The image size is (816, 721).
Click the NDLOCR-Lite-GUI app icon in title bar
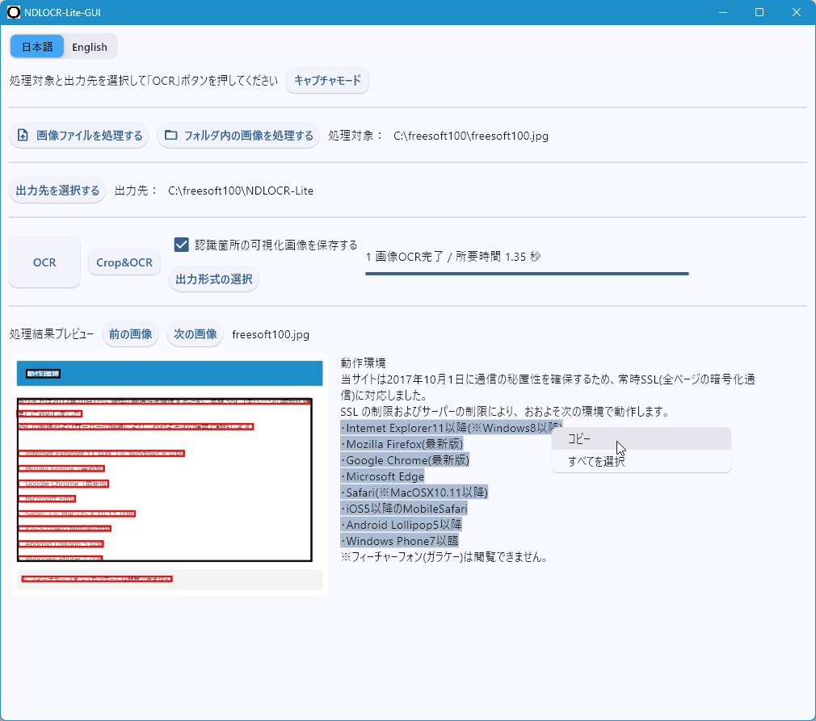click(x=14, y=12)
